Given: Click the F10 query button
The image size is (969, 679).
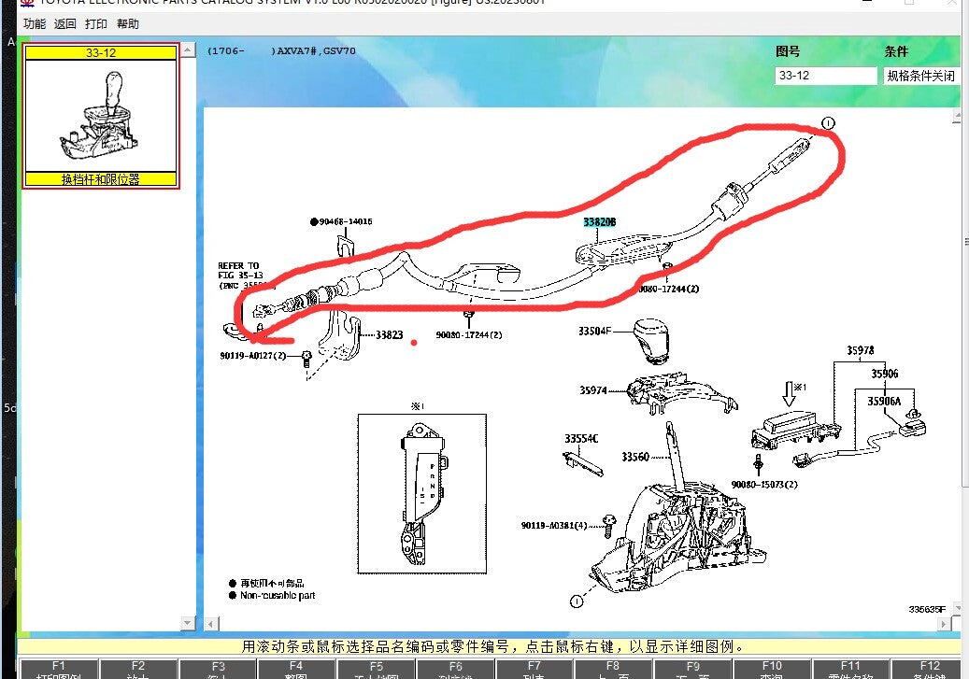Looking at the screenshot, I should [772, 669].
